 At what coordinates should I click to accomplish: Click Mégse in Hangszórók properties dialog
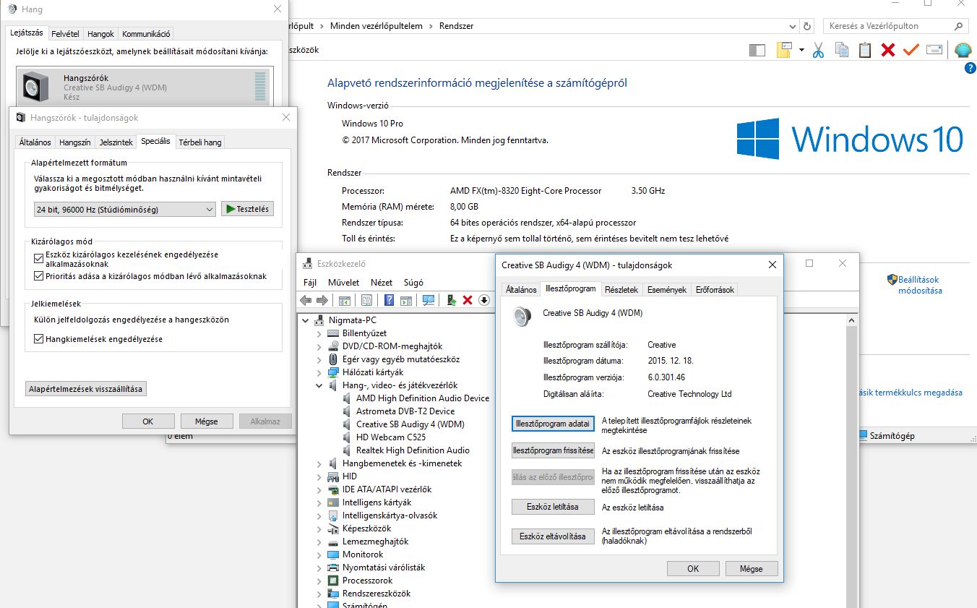point(206,421)
